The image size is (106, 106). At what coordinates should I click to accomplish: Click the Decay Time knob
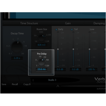point(17,47)
